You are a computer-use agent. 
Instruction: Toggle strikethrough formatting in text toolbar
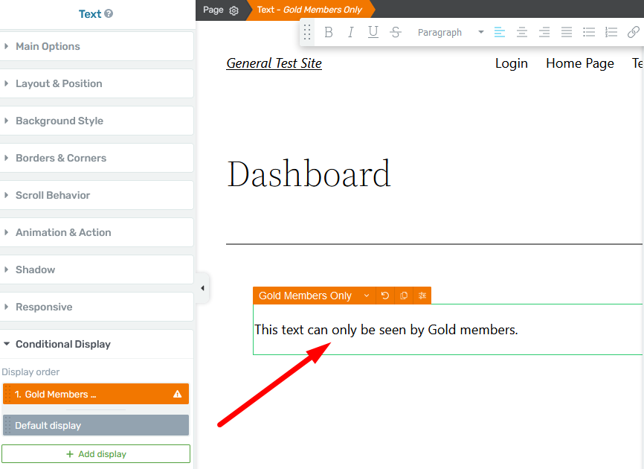pos(395,32)
